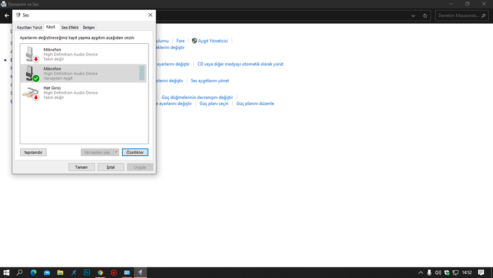Open Güç planını düzenle link
The height and width of the screenshot is (278, 493).
pos(255,104)
